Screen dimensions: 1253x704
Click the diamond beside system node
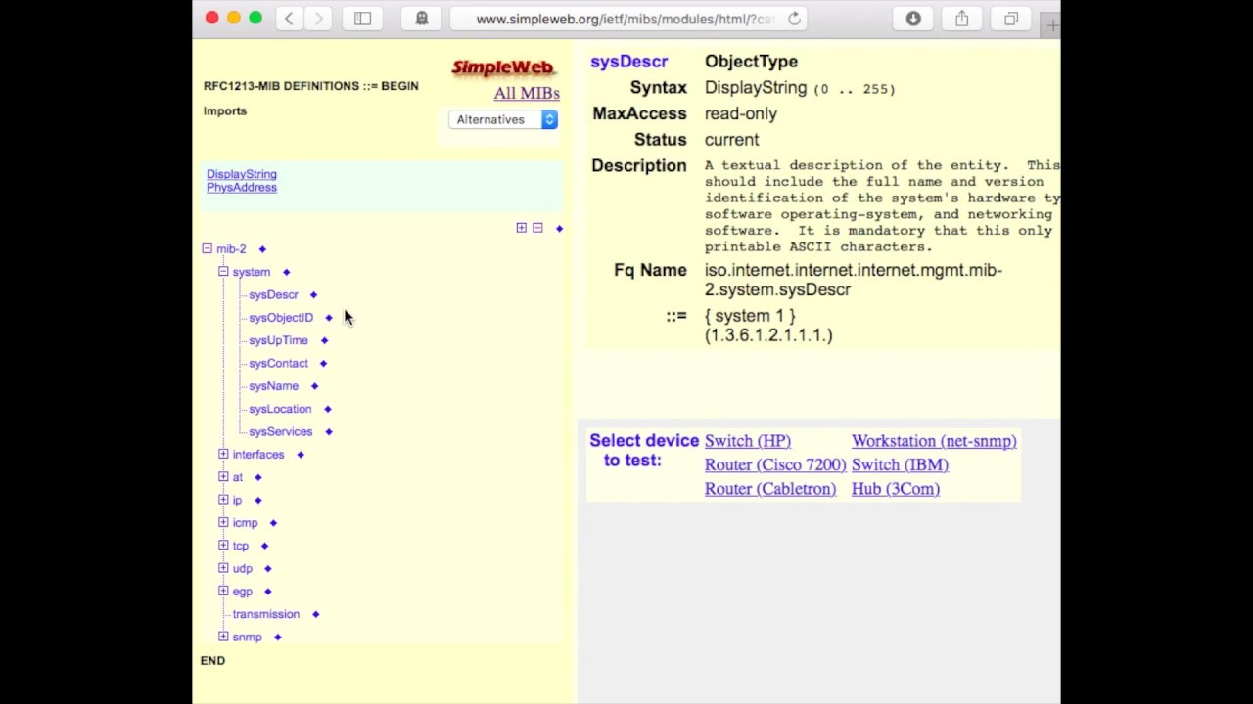click(x=286, y=272)
